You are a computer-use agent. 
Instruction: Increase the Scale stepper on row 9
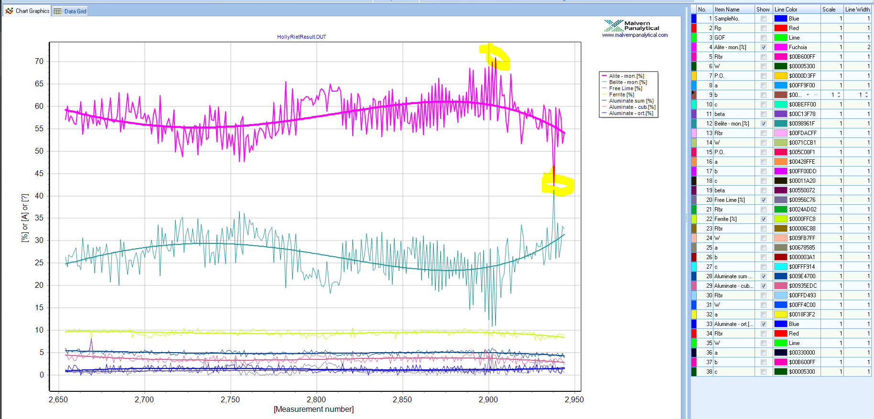(x=839, y=93)
